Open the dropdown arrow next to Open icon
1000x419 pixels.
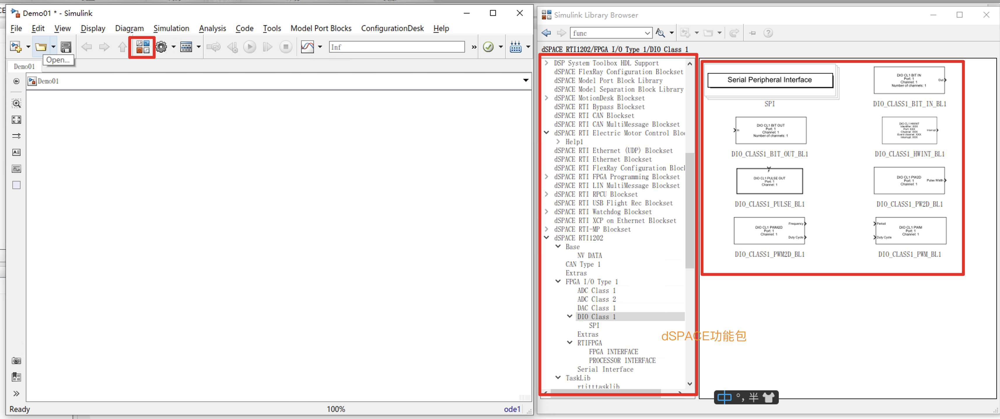point(54,47)
